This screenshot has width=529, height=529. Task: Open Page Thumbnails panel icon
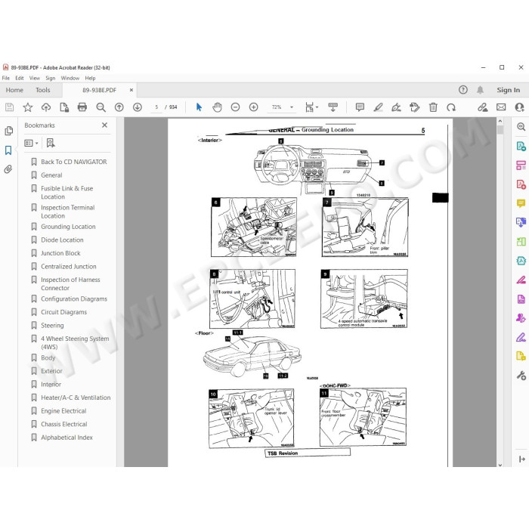9,131
